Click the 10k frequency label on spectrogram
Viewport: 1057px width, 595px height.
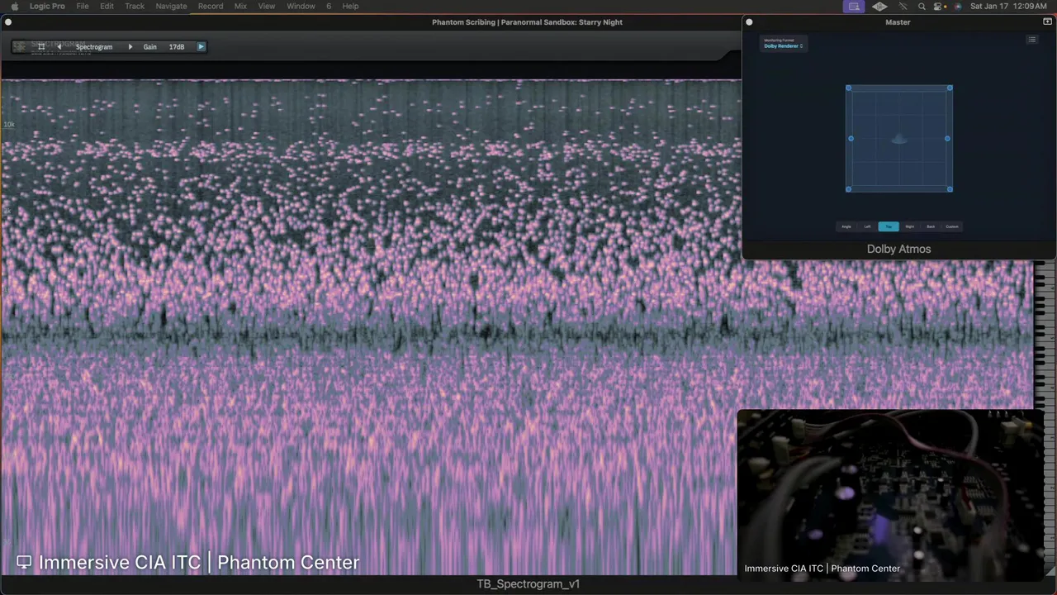click(x=9, y=125)
